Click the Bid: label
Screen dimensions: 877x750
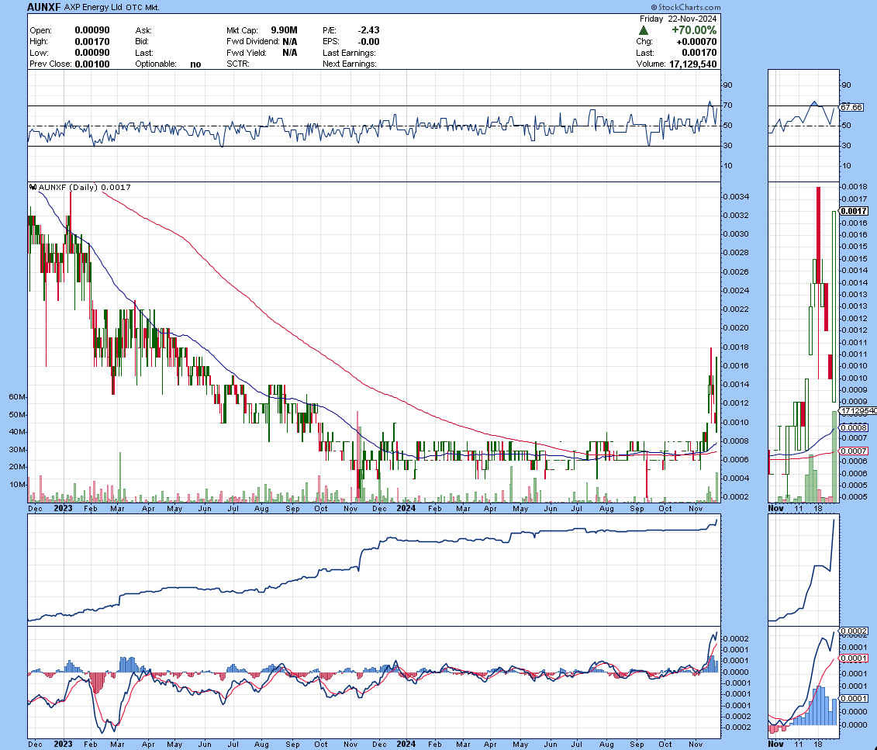click(142, 41)
